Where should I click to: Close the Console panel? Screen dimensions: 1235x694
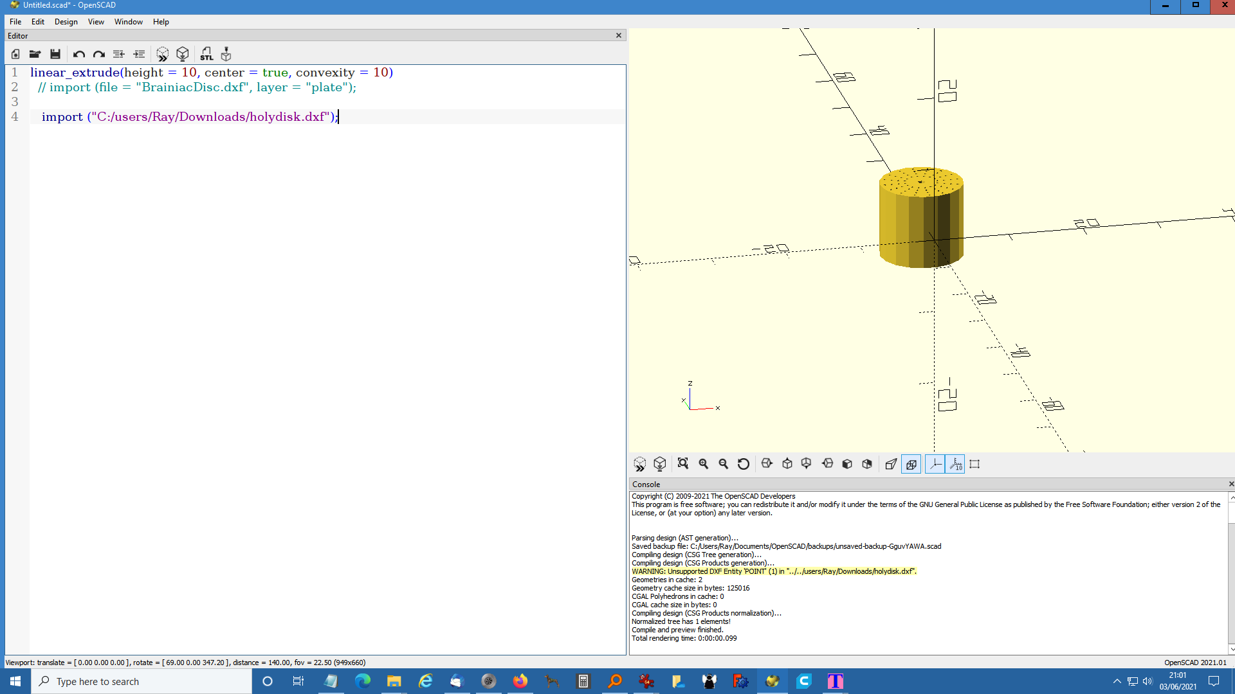pos(1231,485)
